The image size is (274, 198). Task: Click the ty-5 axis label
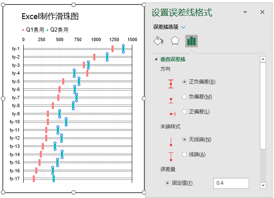point(16,81)
